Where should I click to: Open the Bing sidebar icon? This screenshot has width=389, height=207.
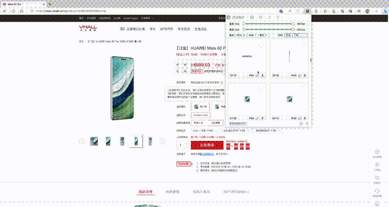pyautogui.click(x=385, y=11)
